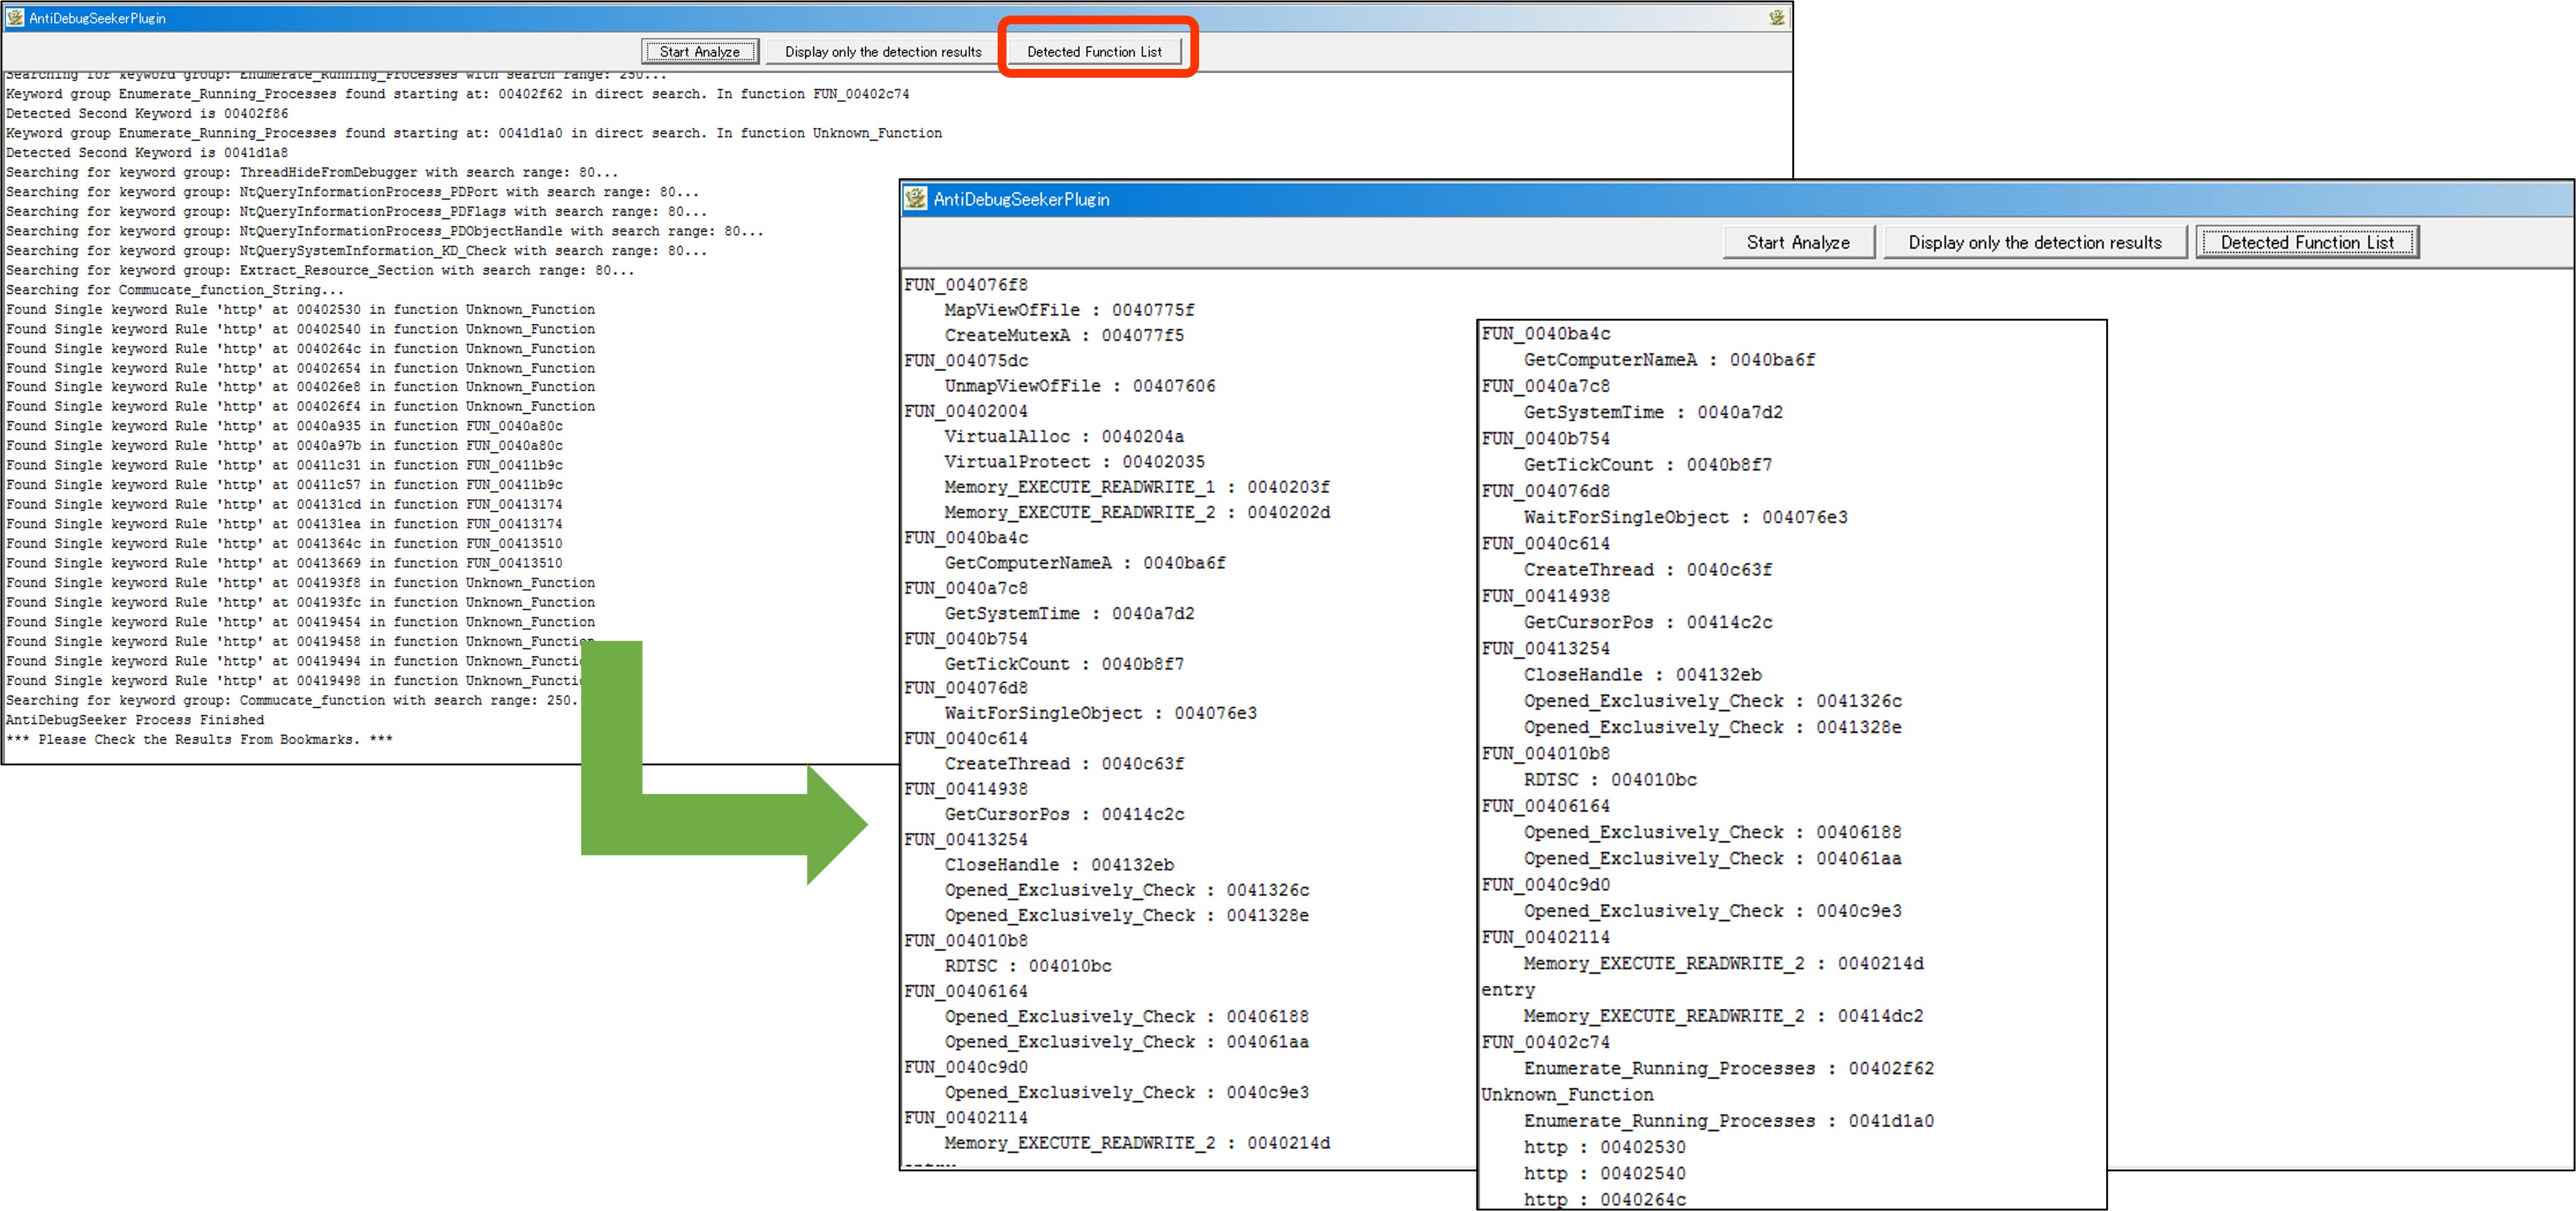Click the 'AntiDebugSeeker Process Finished' log line
The width and height of the screenshot is (2576, 1211).
(x=135, y=719)
